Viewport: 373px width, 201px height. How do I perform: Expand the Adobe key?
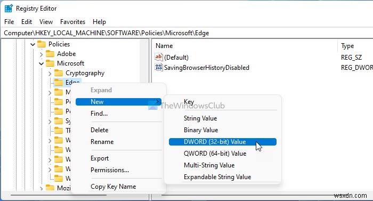tap(41, 54)
